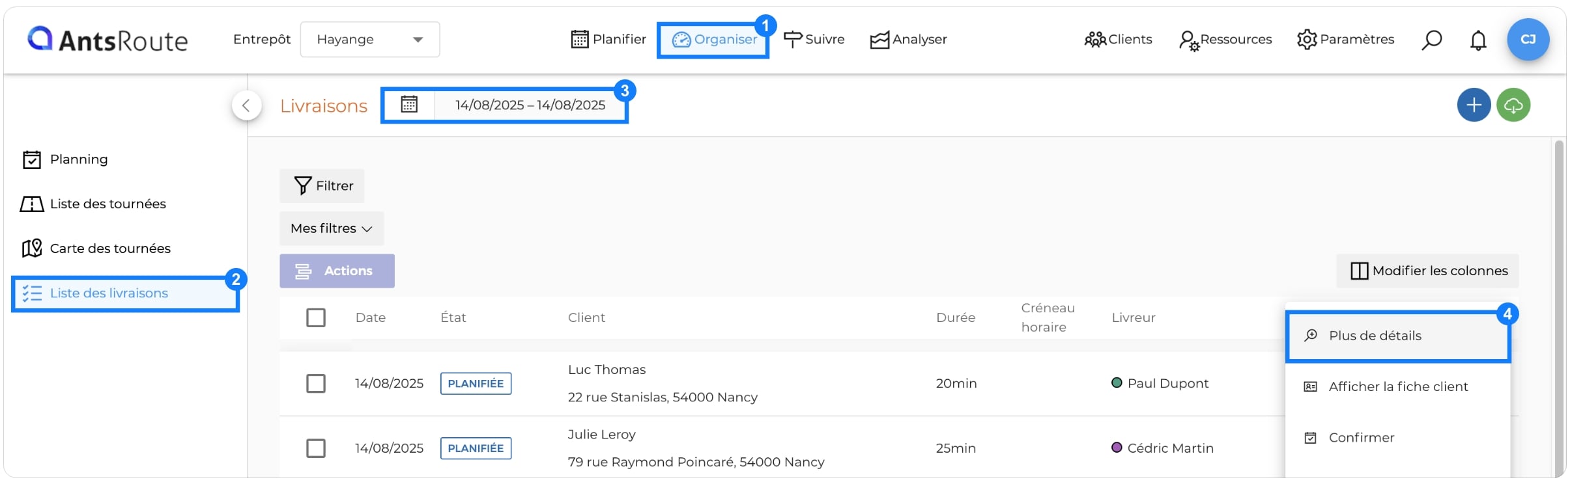1570x484 pixels.
Task: Open the 14/08/2025 date range field
Action: [x=530, y=105]
